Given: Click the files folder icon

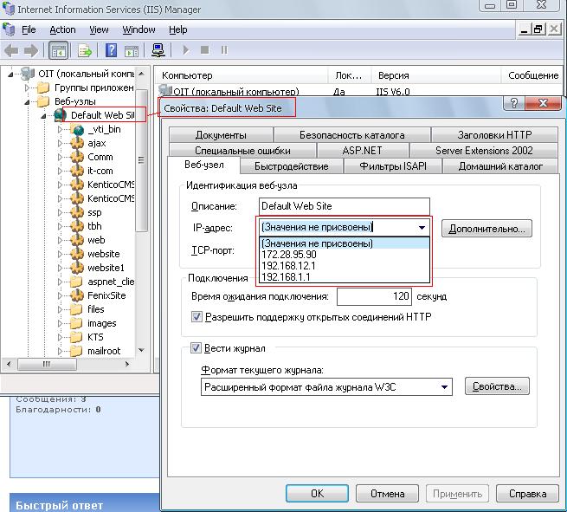Looking at the screenshot, I should 76,309.
